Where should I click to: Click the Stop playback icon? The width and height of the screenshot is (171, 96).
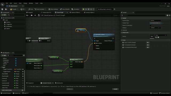click(x=88, y=9)
